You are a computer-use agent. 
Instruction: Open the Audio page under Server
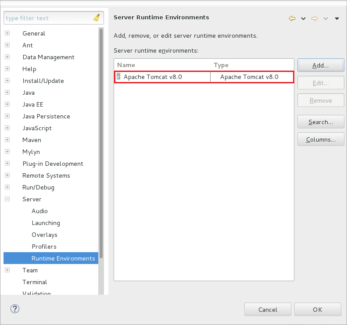(39, 211)
